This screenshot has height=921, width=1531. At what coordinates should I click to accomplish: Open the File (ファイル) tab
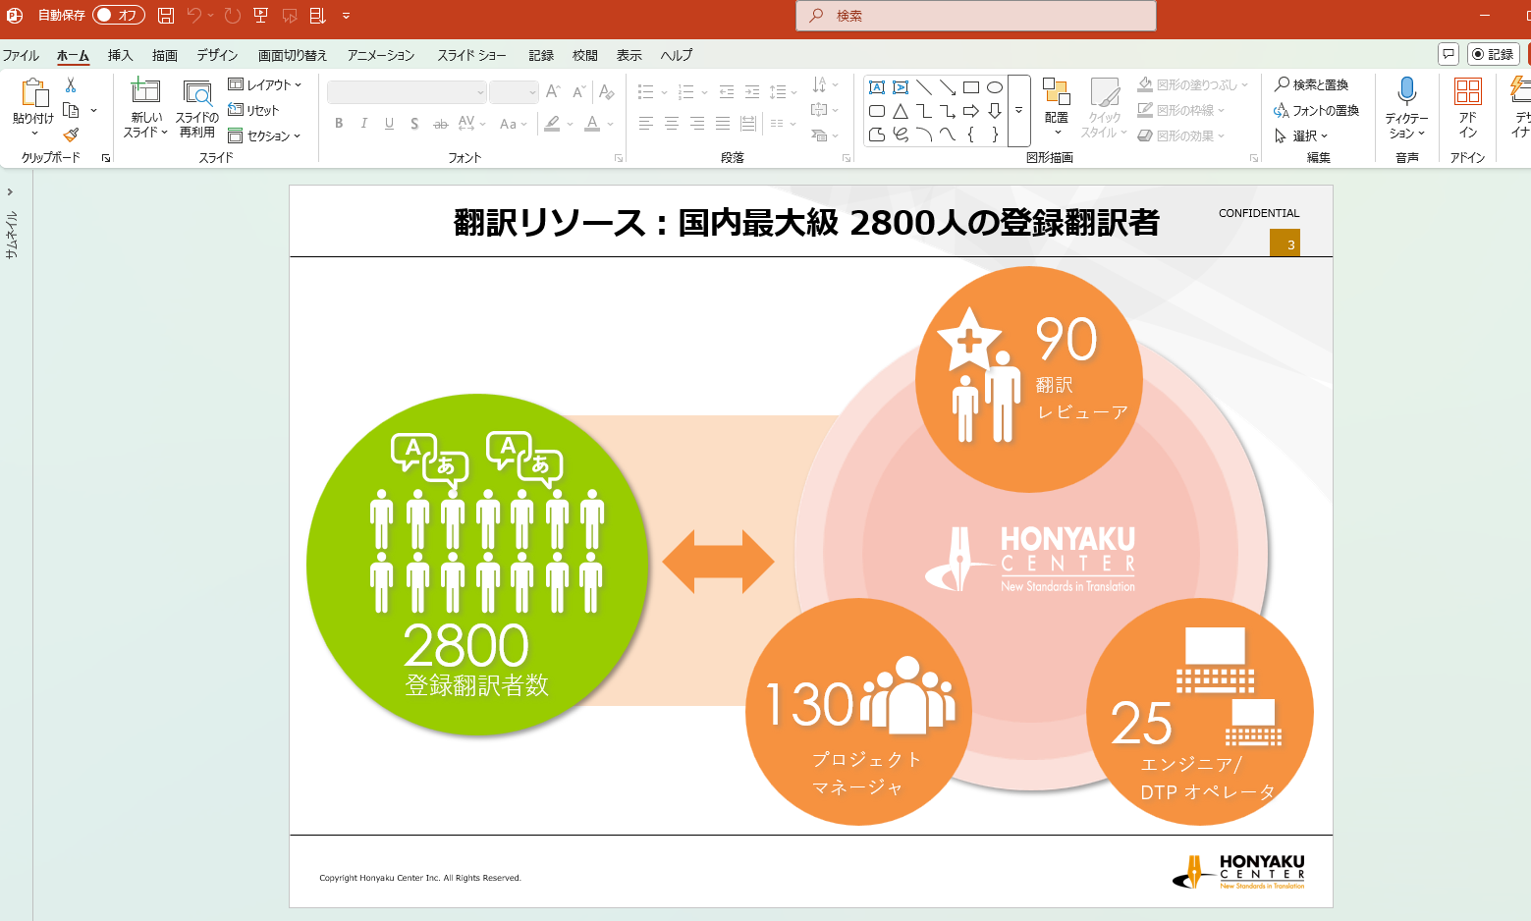pos(21,55)
